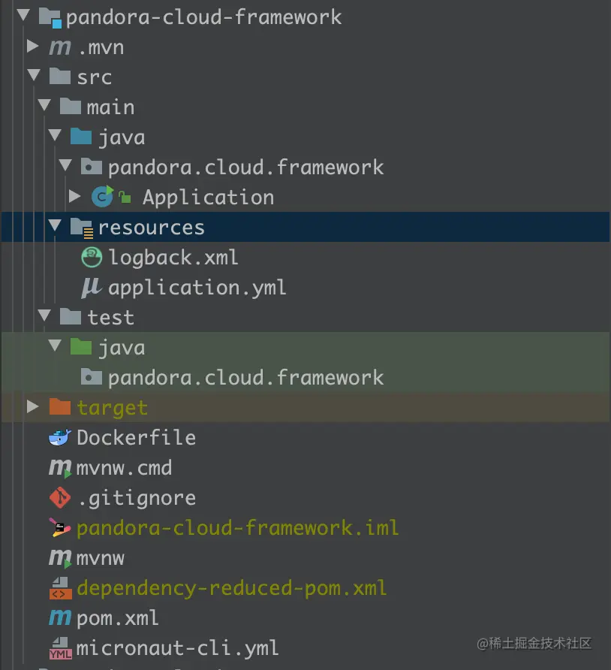Click the Micronaut mu icon of application.yml

92,288
